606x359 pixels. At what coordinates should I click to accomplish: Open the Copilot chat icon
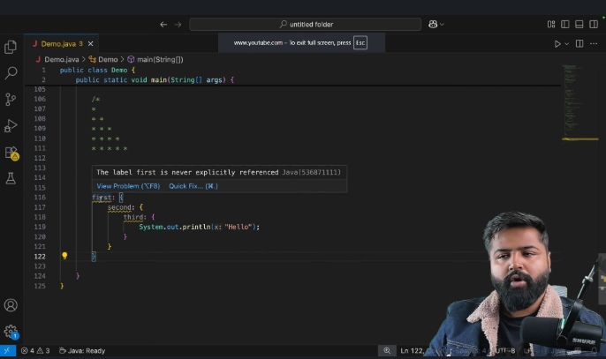pos(433,25)
